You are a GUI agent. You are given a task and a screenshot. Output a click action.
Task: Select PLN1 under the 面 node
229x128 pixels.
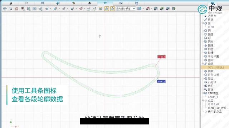coord(211,27)
